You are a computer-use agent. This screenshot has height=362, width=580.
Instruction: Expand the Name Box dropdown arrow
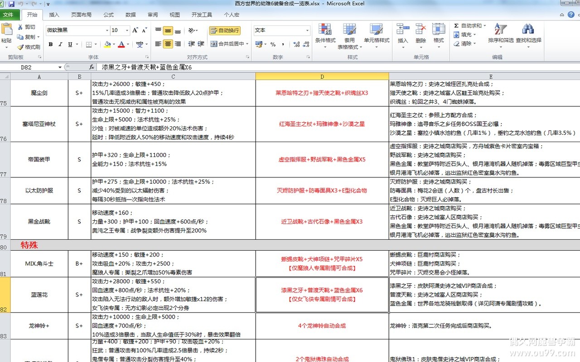click(60, 67)
